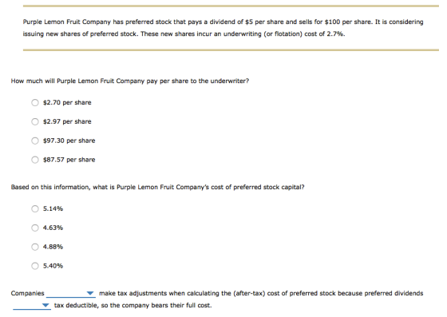Screen dimensions: 447x317
Task: Click the "How much will Purple Lemon" question text
Action: (129, 81)
